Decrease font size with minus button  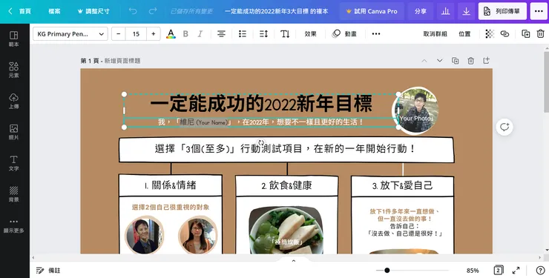pos(119,34)
